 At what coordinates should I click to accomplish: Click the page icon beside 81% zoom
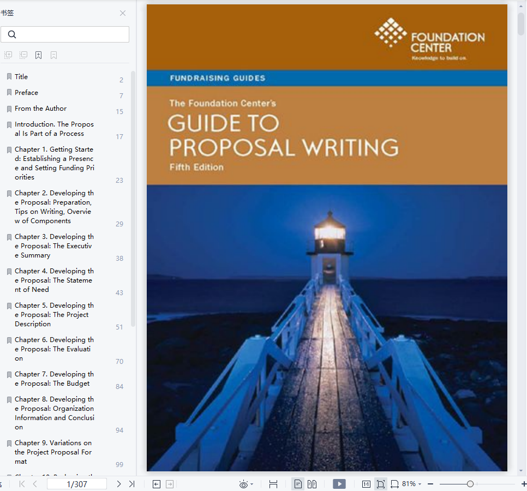[x=394, y=484]
